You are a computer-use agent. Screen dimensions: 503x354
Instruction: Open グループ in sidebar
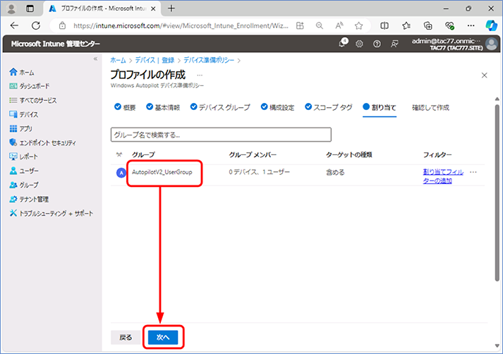click(24, 185)
